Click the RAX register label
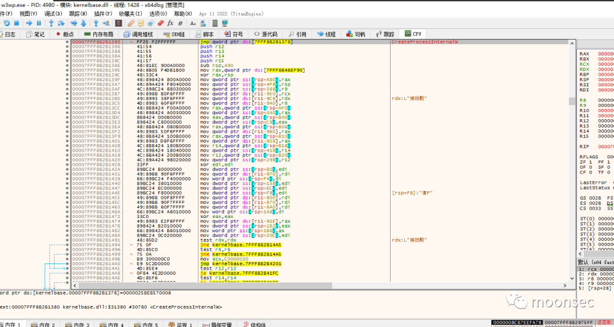 [584, 54]
